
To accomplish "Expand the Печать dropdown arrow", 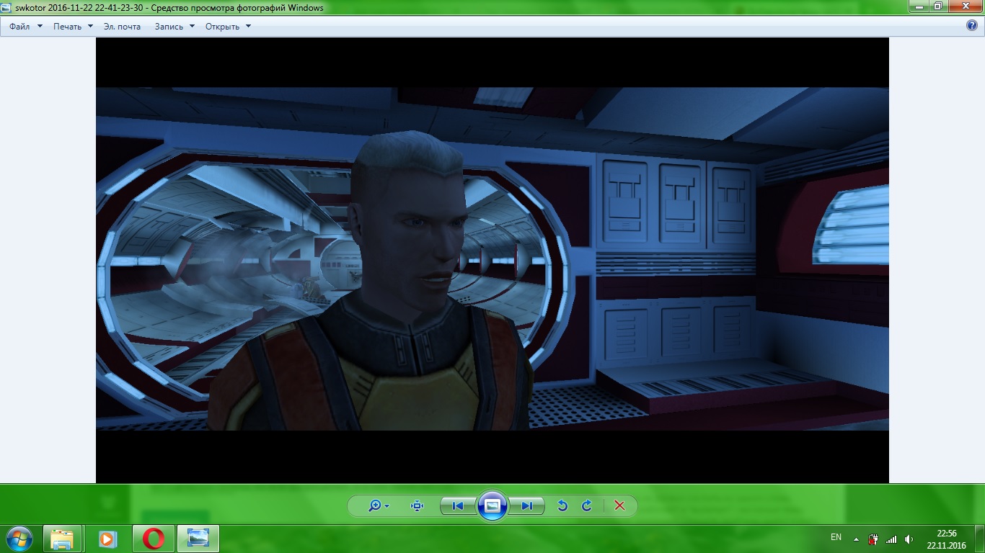I will [90, 27].
